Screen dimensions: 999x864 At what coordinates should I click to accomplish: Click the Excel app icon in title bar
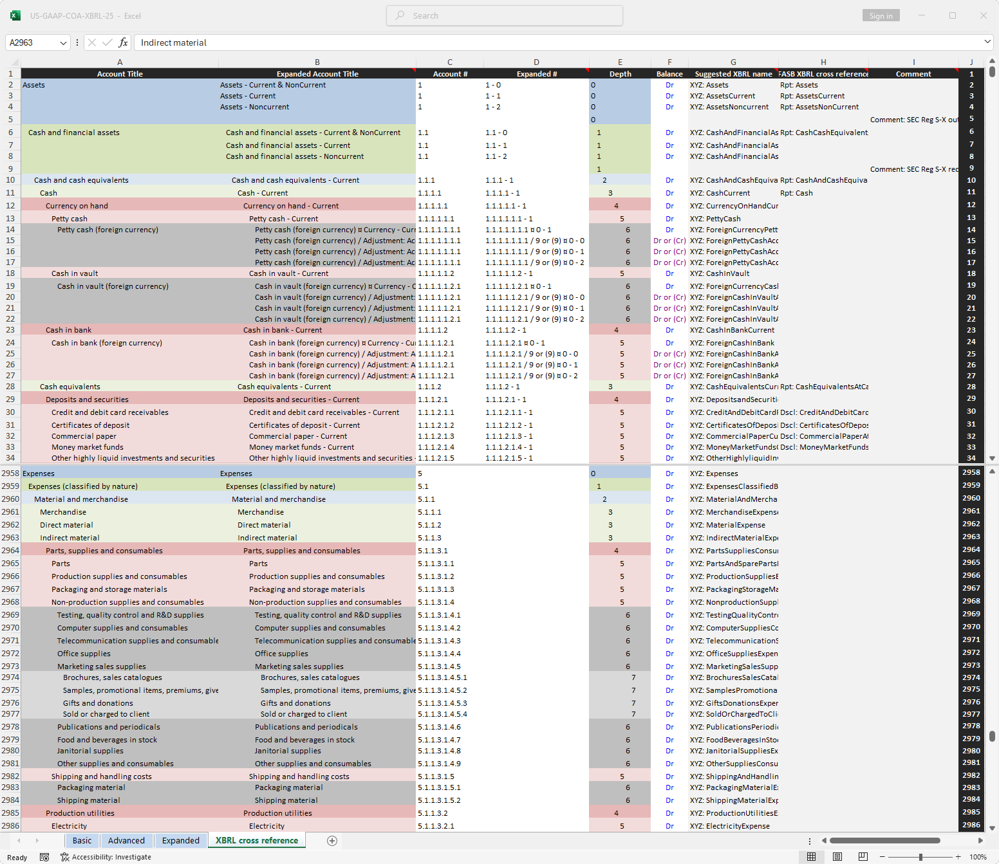(15, 15)
